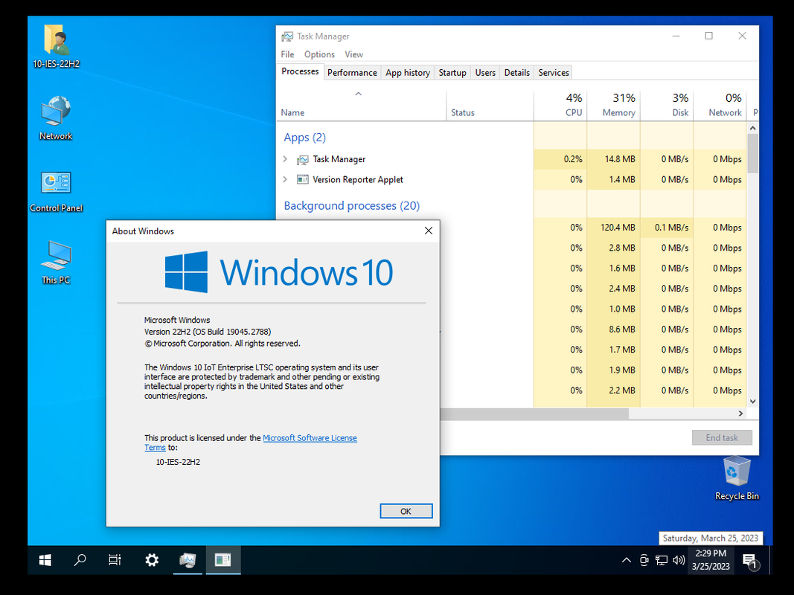Click the Windows Start button
The width and height of the screenshot is (794, 595).
point(45,559)
